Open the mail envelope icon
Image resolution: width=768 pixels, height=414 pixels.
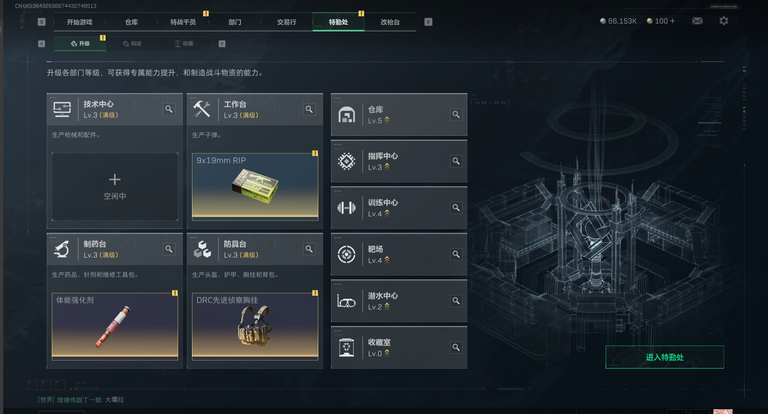697,21
